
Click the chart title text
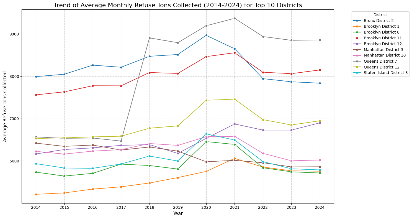tap(178, 5)
